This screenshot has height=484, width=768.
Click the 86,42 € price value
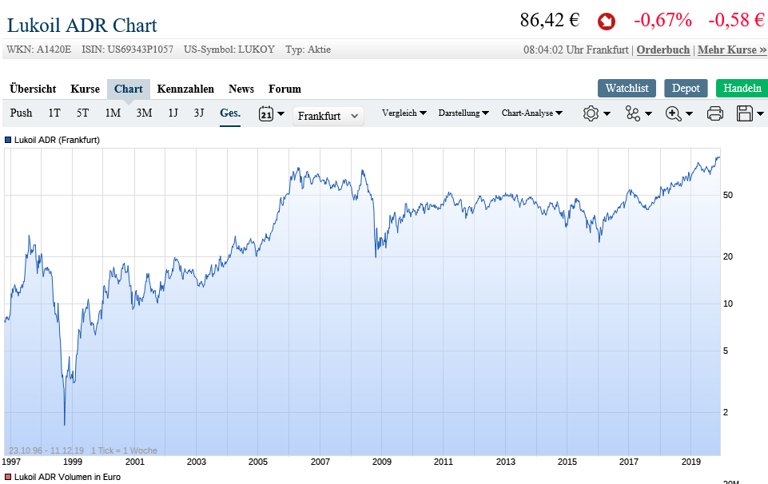point(550,20)
